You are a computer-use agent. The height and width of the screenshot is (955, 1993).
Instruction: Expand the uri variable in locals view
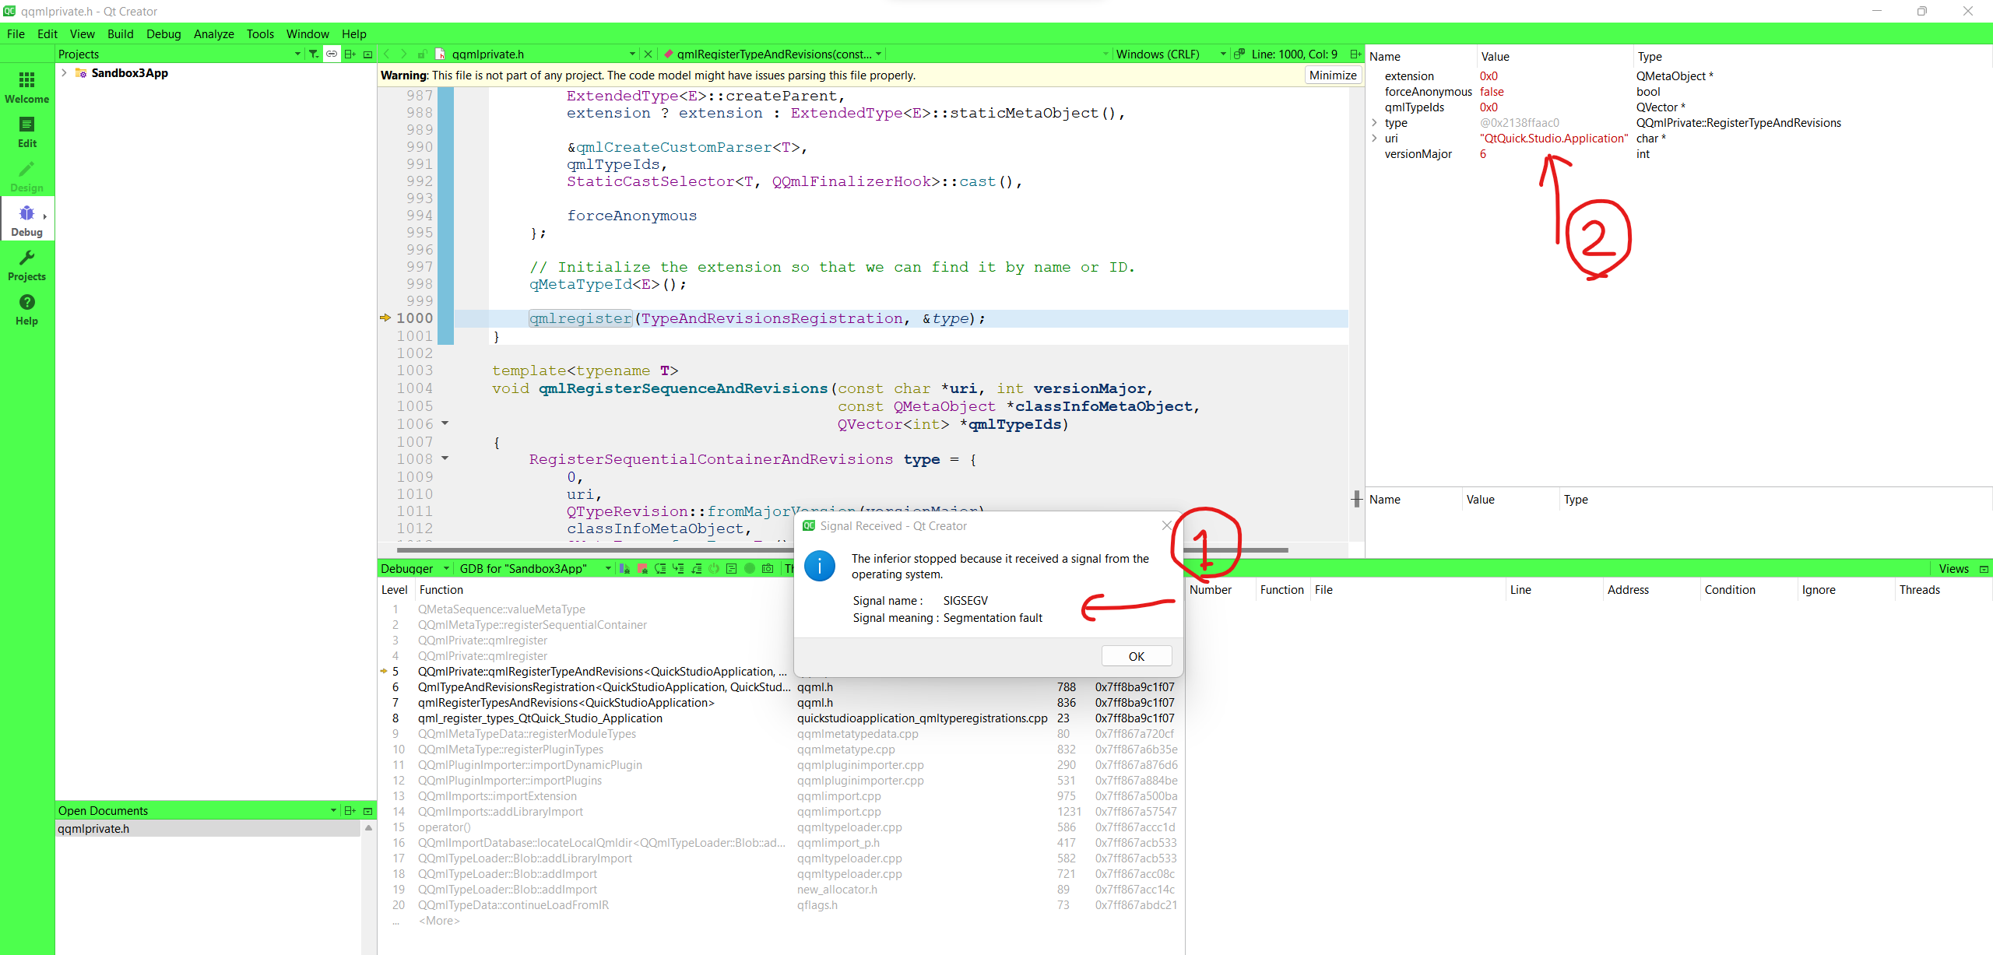[1375, 138]
